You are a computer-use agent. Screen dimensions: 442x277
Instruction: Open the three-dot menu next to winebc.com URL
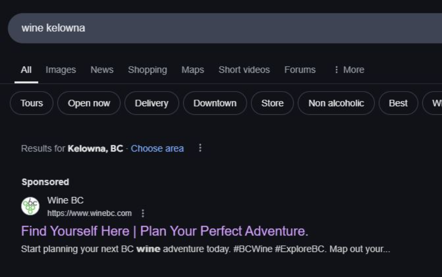pyautogui.click(x=143, y=214)
